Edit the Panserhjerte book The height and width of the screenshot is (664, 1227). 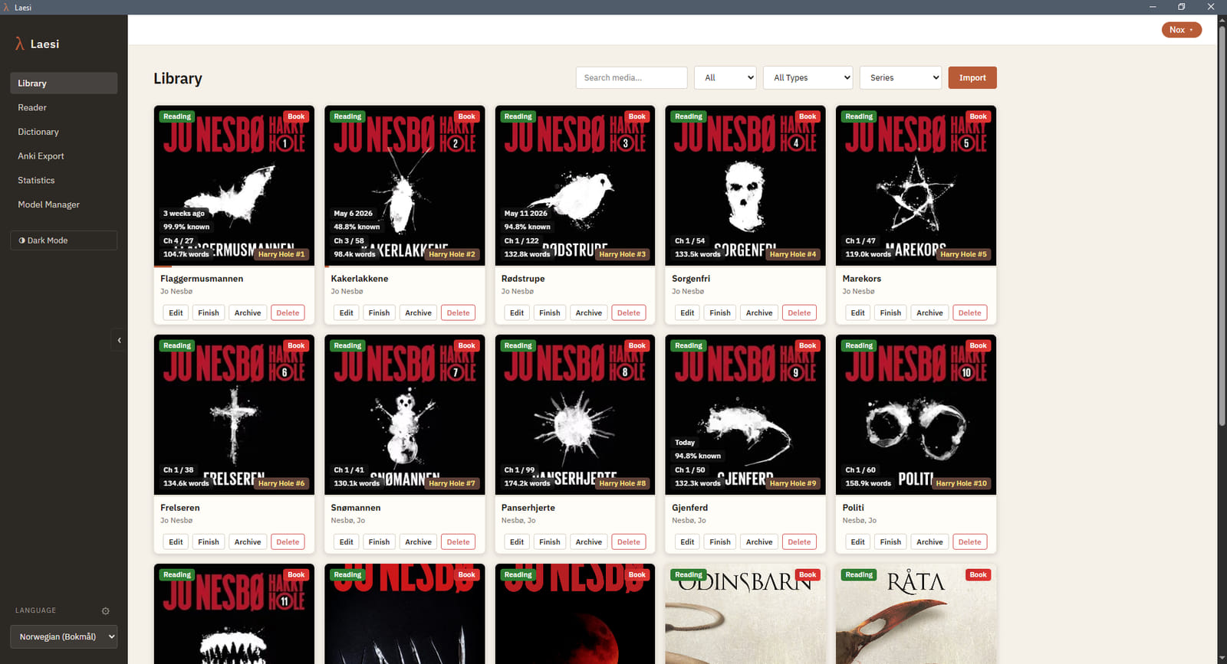point(517,541)
